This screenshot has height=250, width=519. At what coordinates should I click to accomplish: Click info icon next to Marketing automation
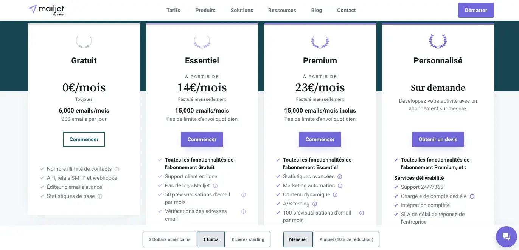point(340,186)
